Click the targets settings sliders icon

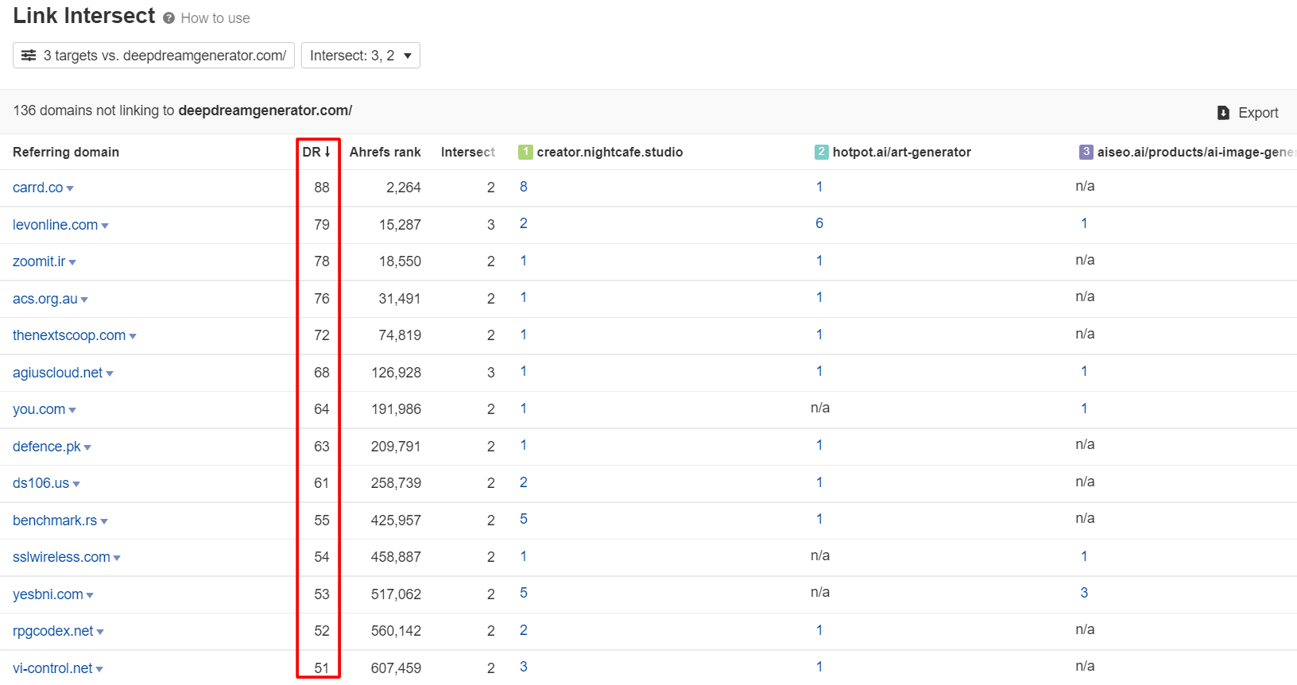coord(29,56)
